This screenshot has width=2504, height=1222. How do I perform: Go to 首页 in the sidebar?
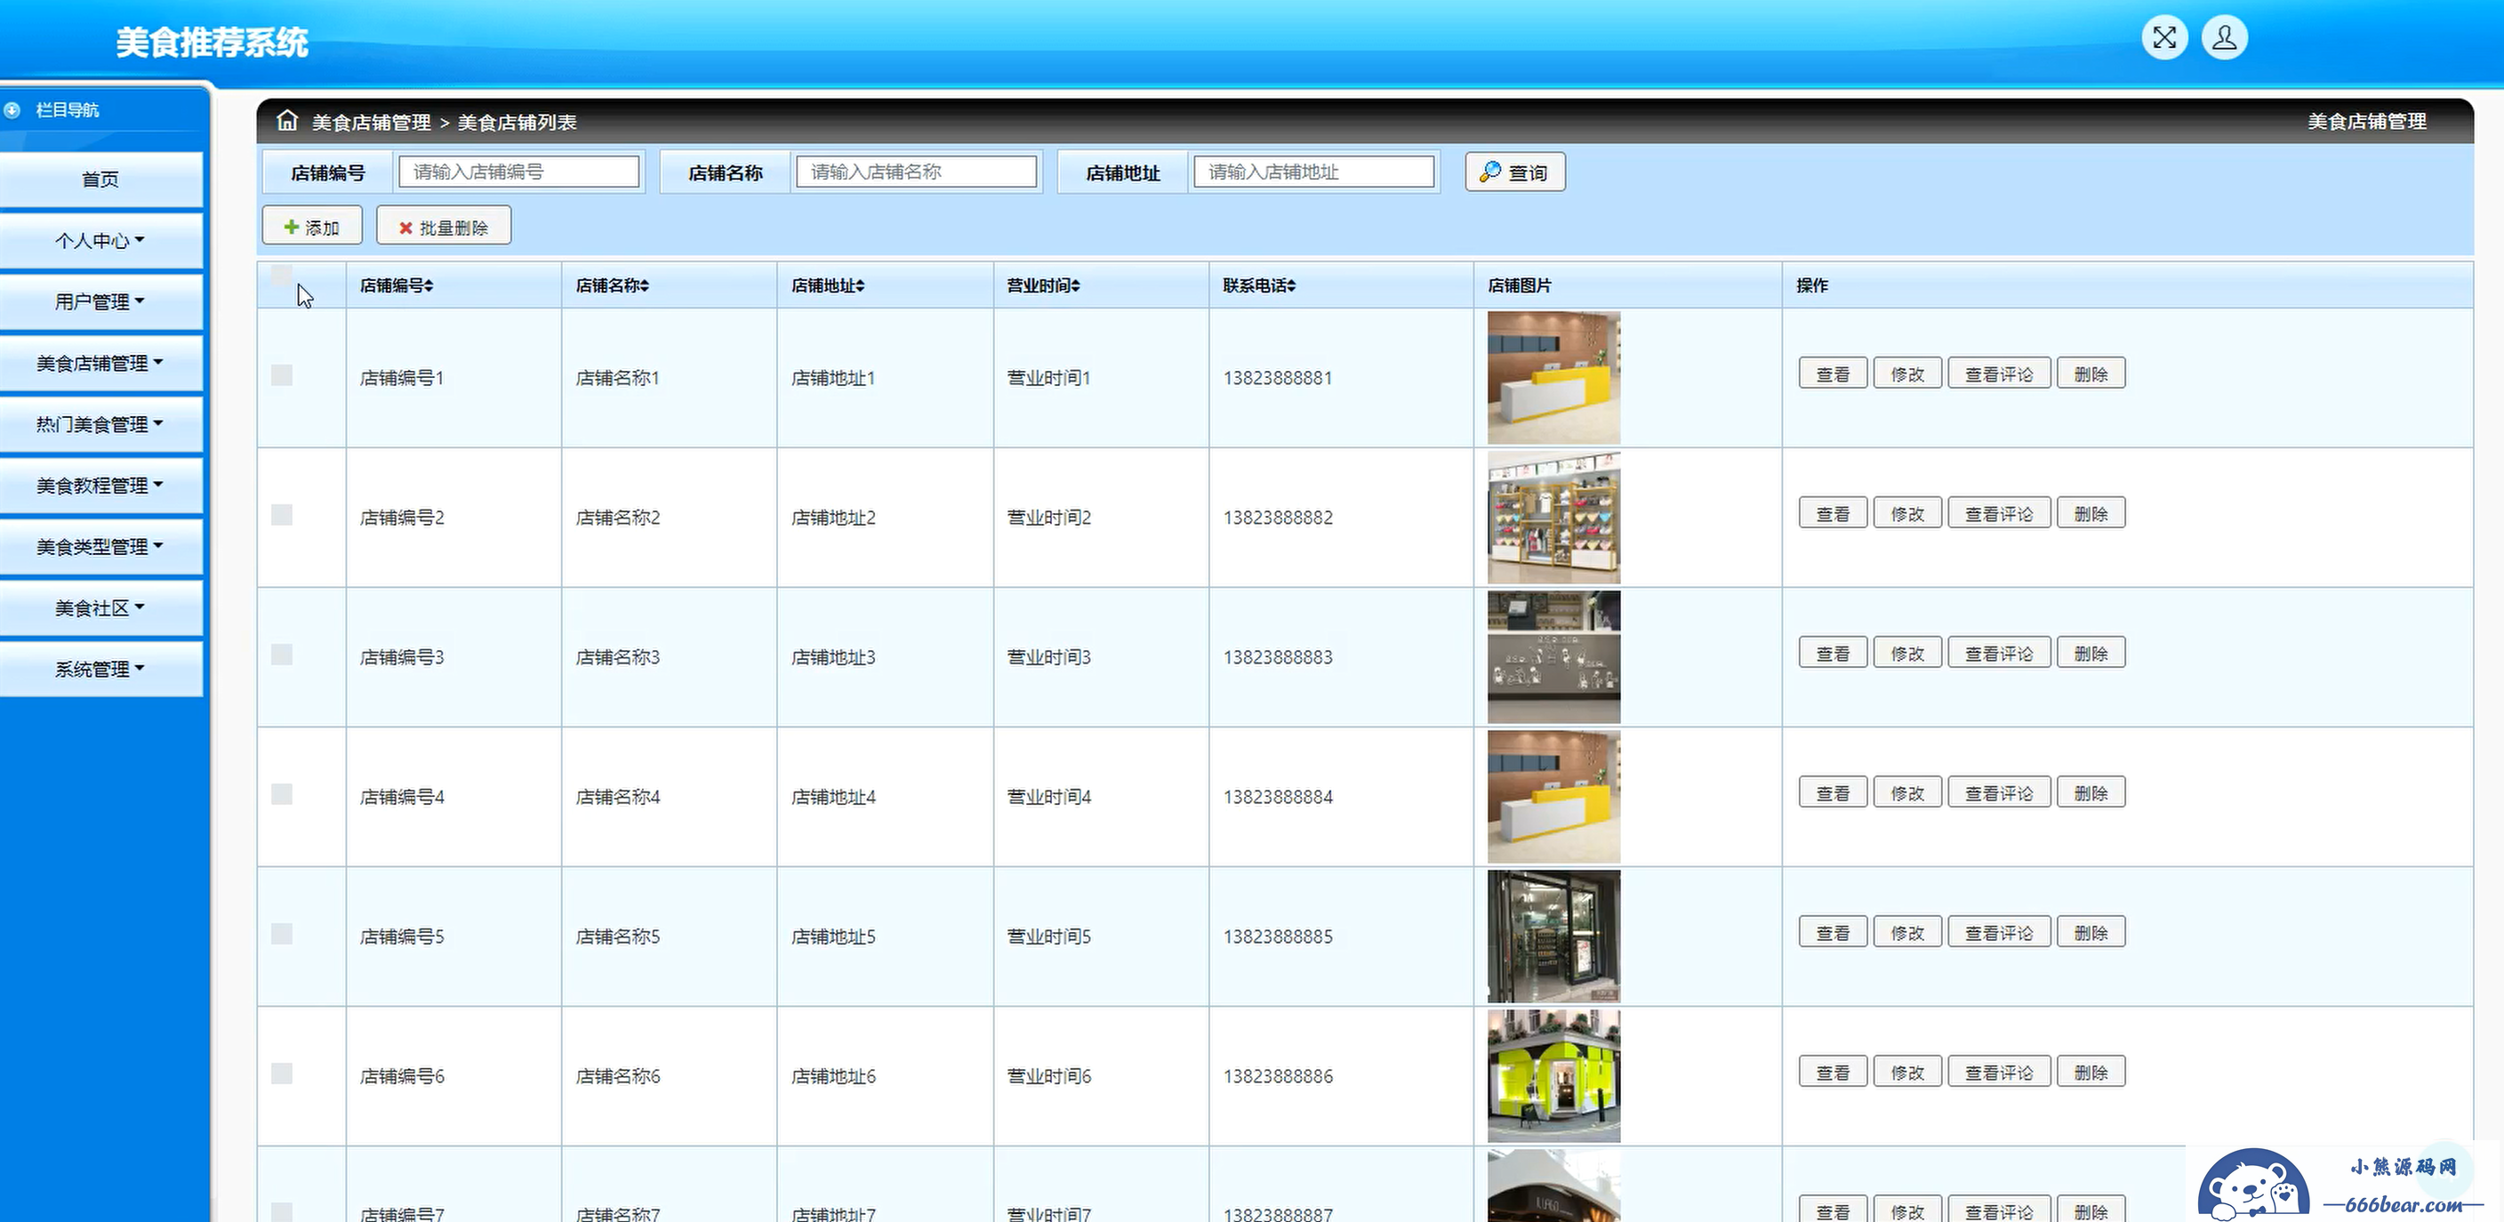click(100, 179)
